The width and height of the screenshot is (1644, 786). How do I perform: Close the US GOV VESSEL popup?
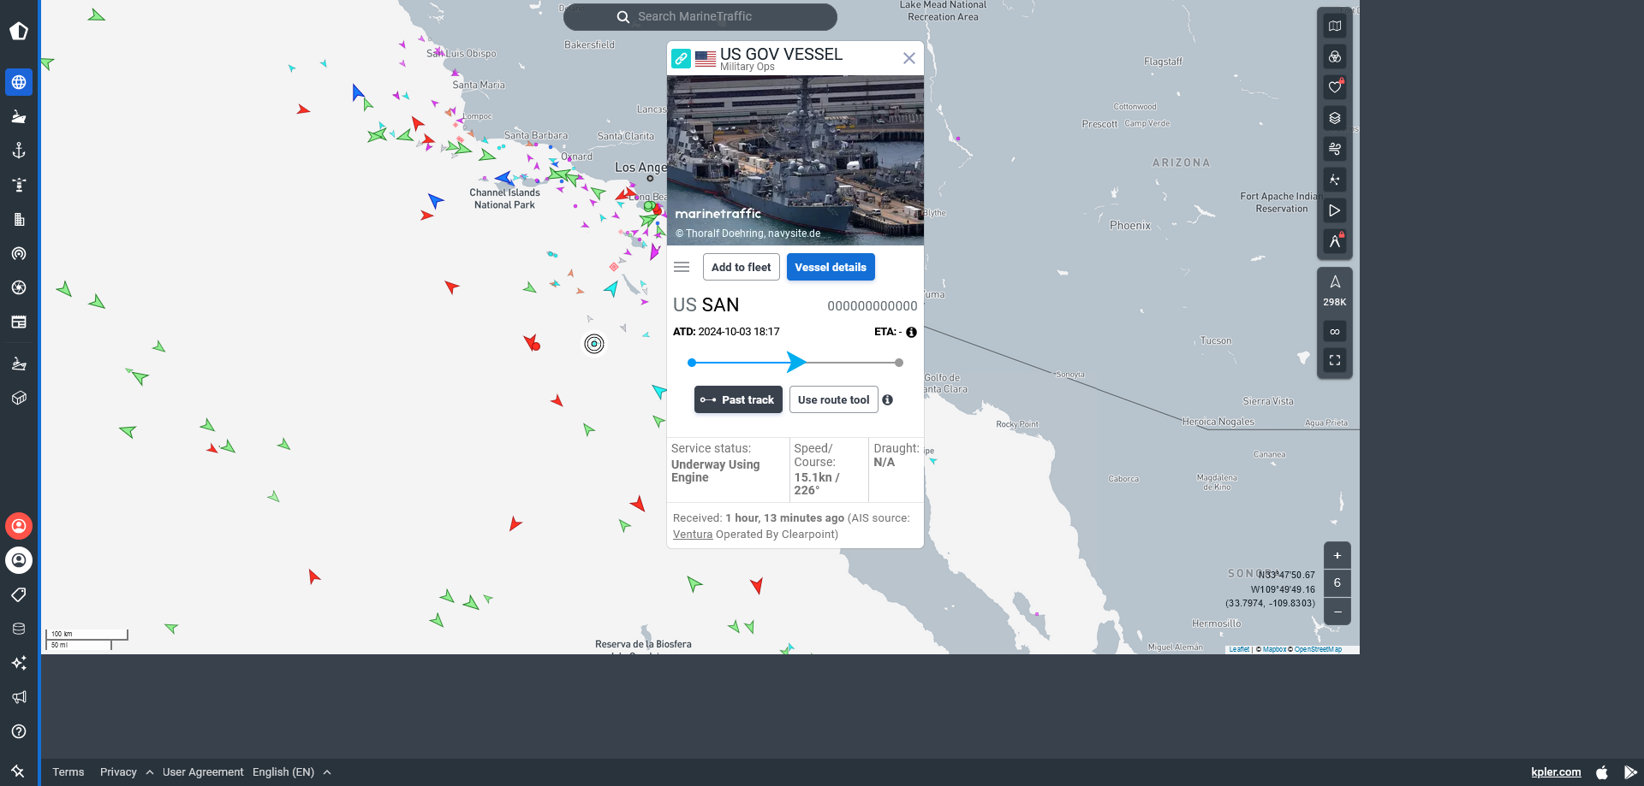(x=909, y=58)
